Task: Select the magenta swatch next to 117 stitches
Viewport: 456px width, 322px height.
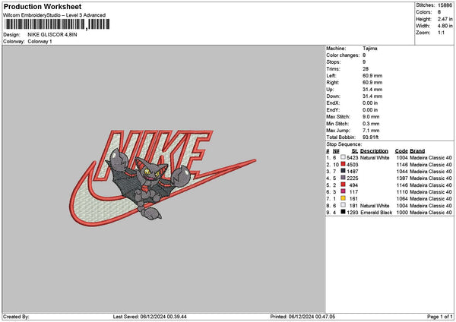Action: [344, 191]
